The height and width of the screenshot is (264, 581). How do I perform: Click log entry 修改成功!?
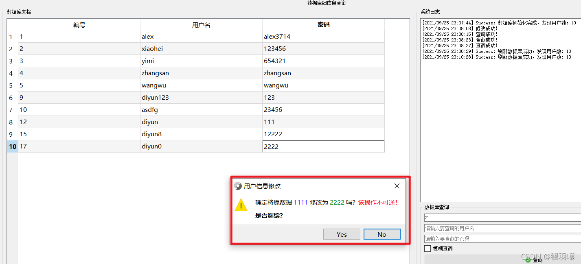(x=460, y=28)
